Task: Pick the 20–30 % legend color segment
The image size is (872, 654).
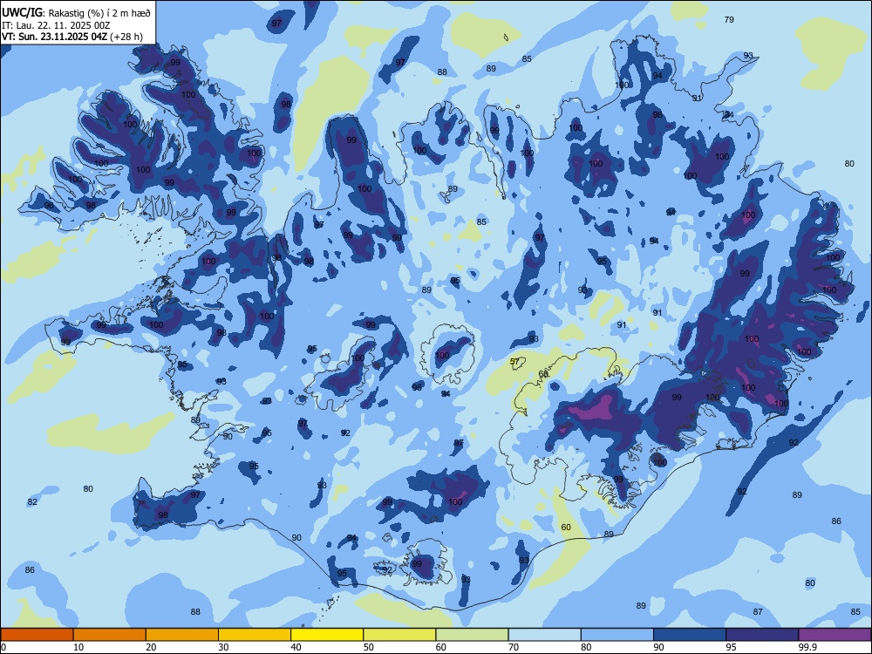Action: [182, 635]
